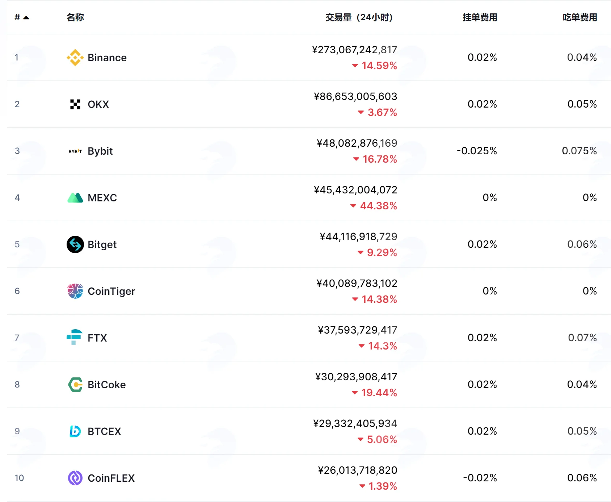611x502 pixels.
Task: Click the OKX logo icon
Action: [x=75, y=104]
